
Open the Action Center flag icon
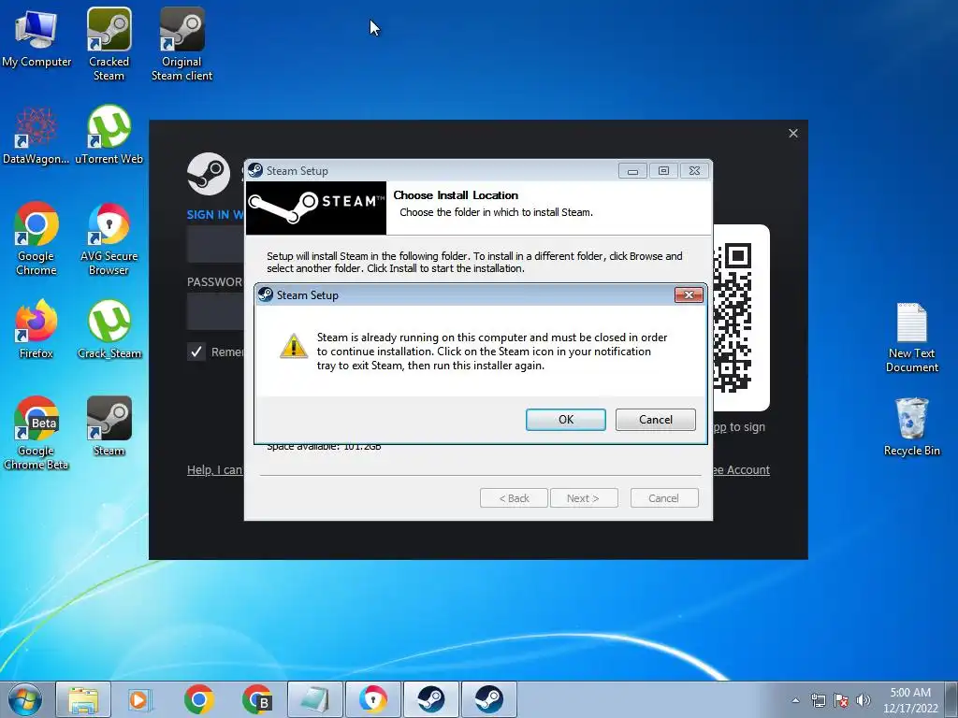click(x=841, y=700)
